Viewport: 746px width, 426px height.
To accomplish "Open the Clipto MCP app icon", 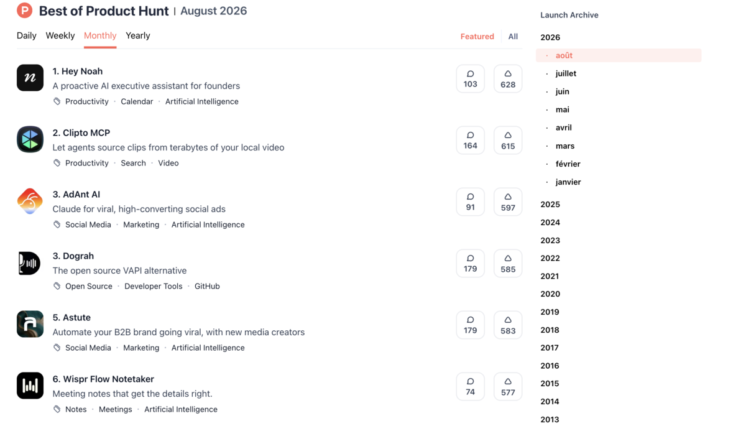I will pos(30,139).
